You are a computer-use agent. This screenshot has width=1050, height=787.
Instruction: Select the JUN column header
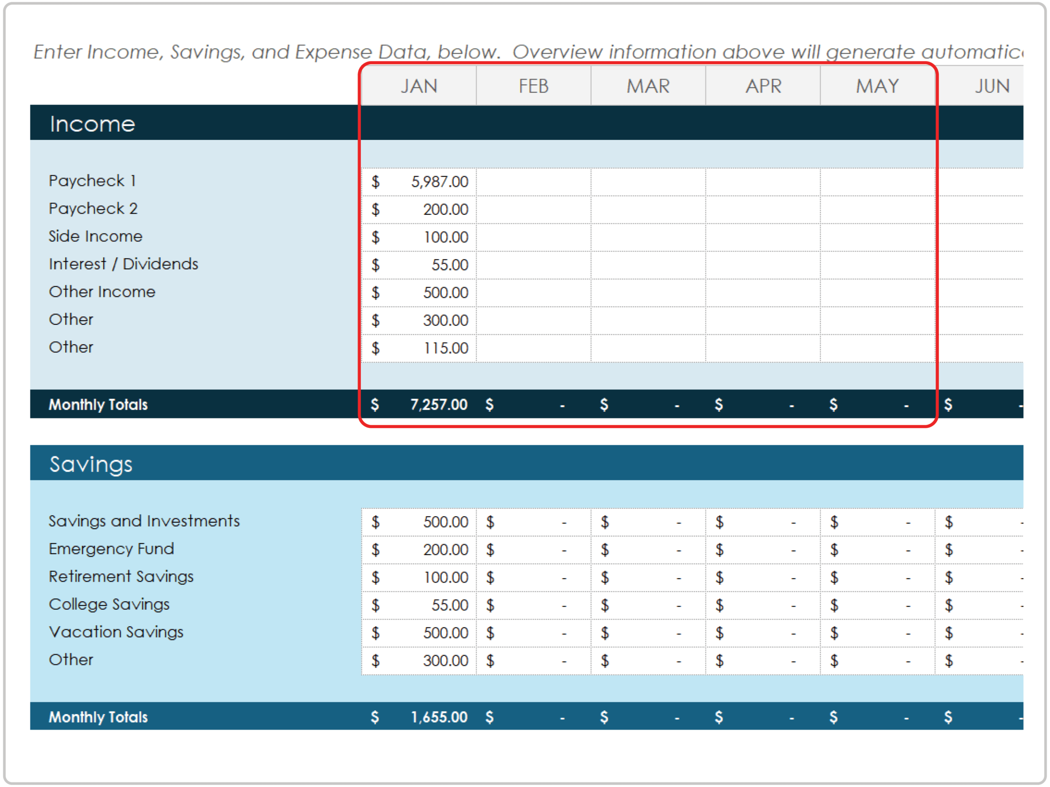point(993,86)
